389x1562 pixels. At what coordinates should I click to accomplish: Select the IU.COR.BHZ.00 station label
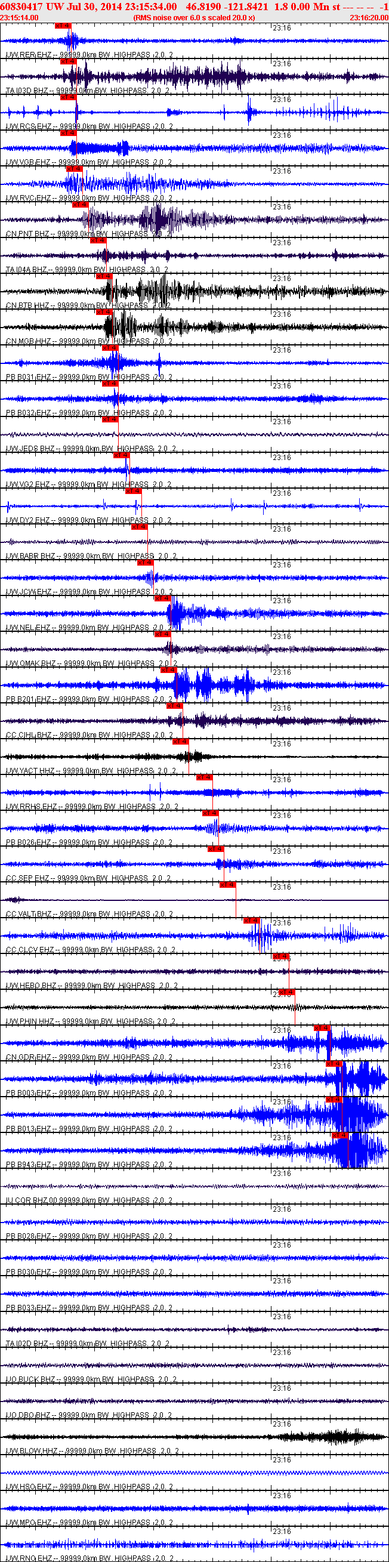pyautogui.click(x=89, y=1199)
